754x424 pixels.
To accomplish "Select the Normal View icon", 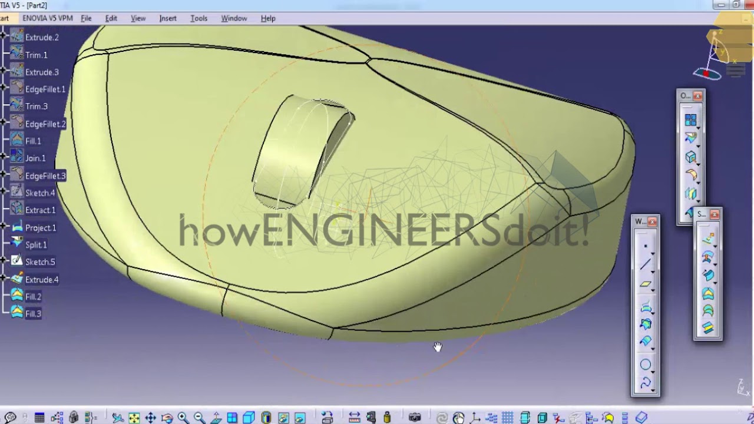I will click(216, 418).
